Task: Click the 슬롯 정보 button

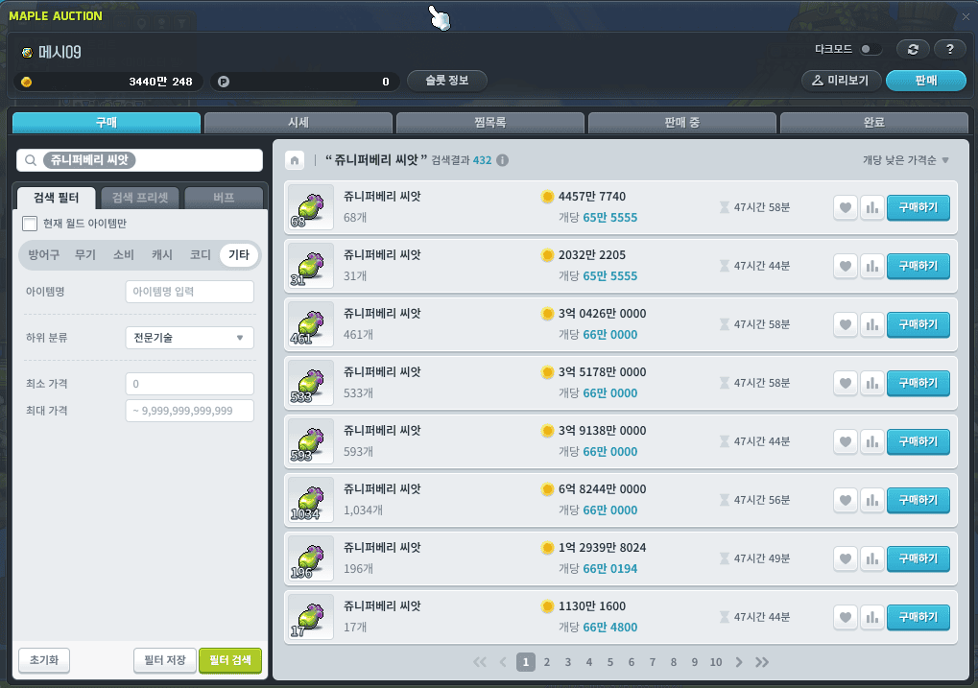Action: [446, 81]
